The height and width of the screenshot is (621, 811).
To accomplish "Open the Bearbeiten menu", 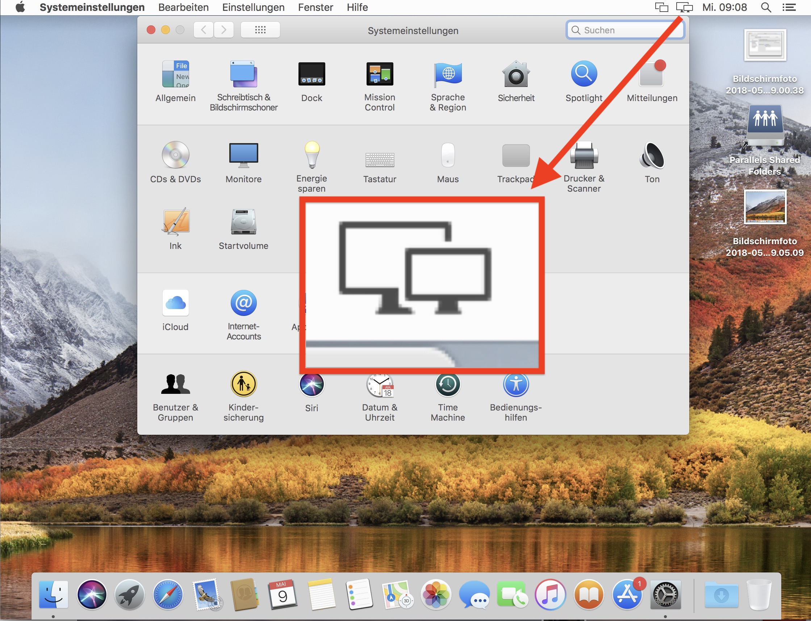I will click(x=183, y=7).
